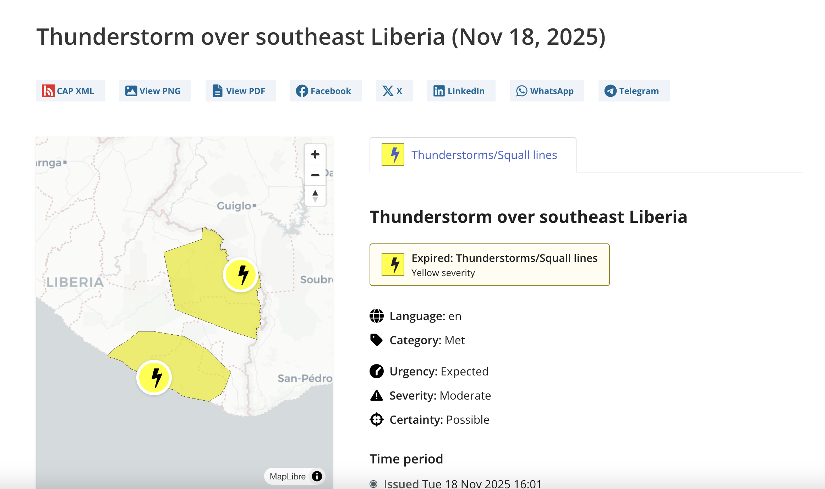Click the coastal thunderstorm marker on map

pos(154,377)
